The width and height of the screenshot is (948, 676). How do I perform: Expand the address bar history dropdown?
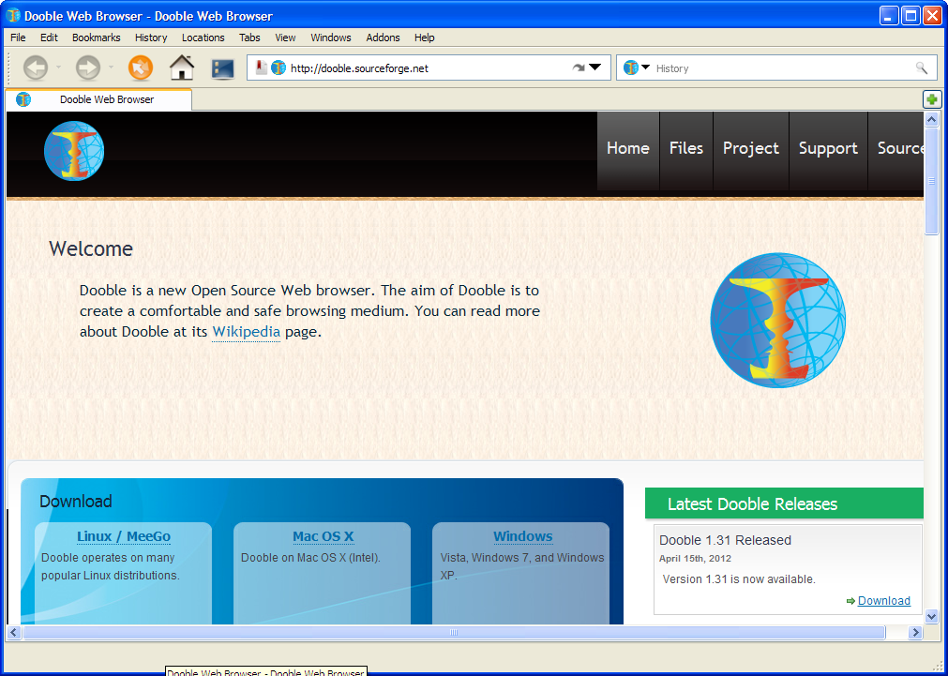click(x=594, y=68)
